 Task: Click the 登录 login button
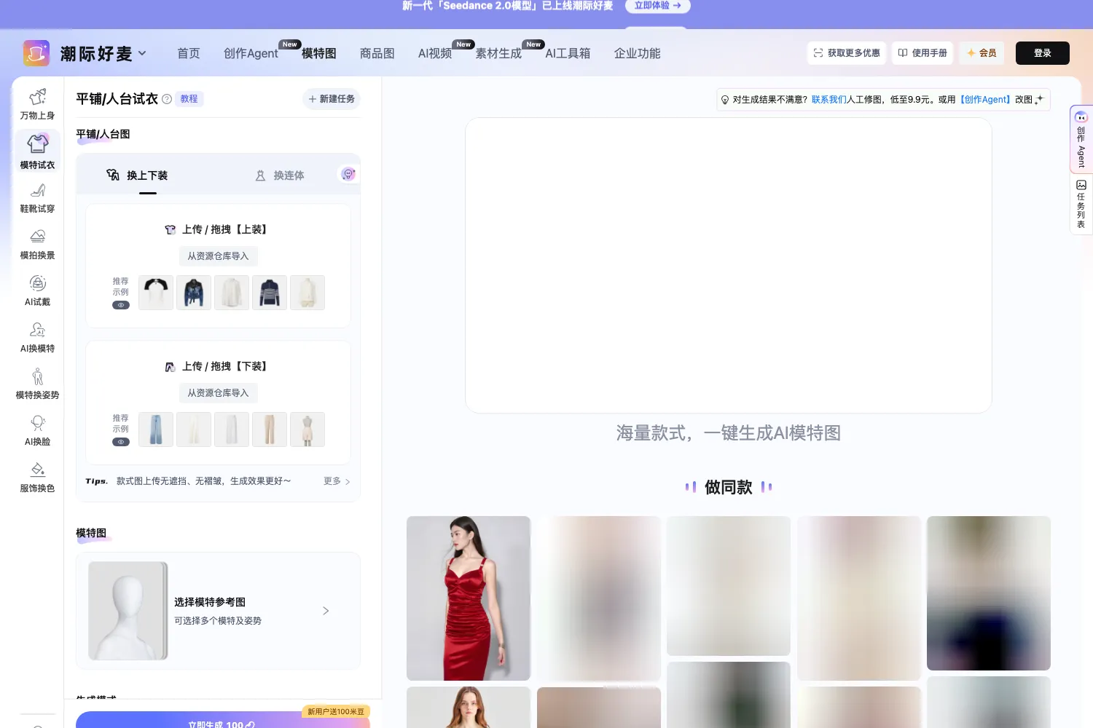point(1043,53)
